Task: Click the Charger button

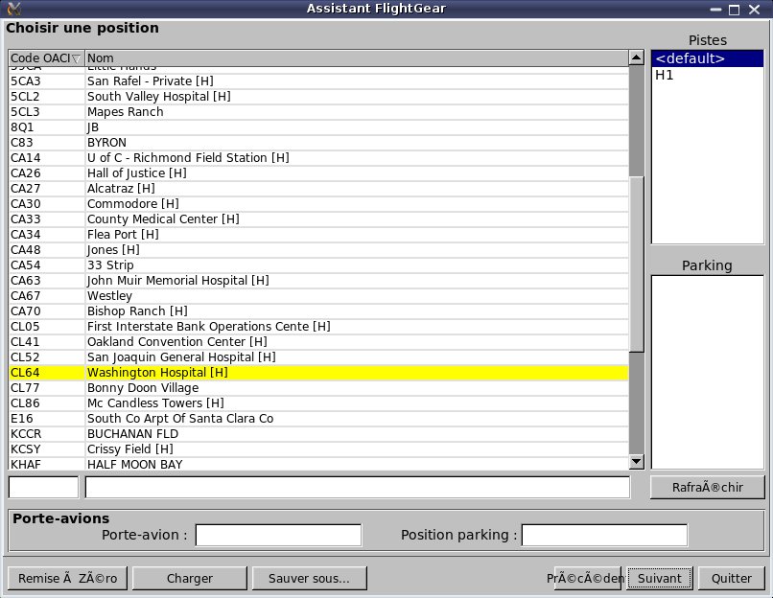Action: coord(190,578)
